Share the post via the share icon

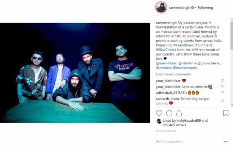click(179, 113)
